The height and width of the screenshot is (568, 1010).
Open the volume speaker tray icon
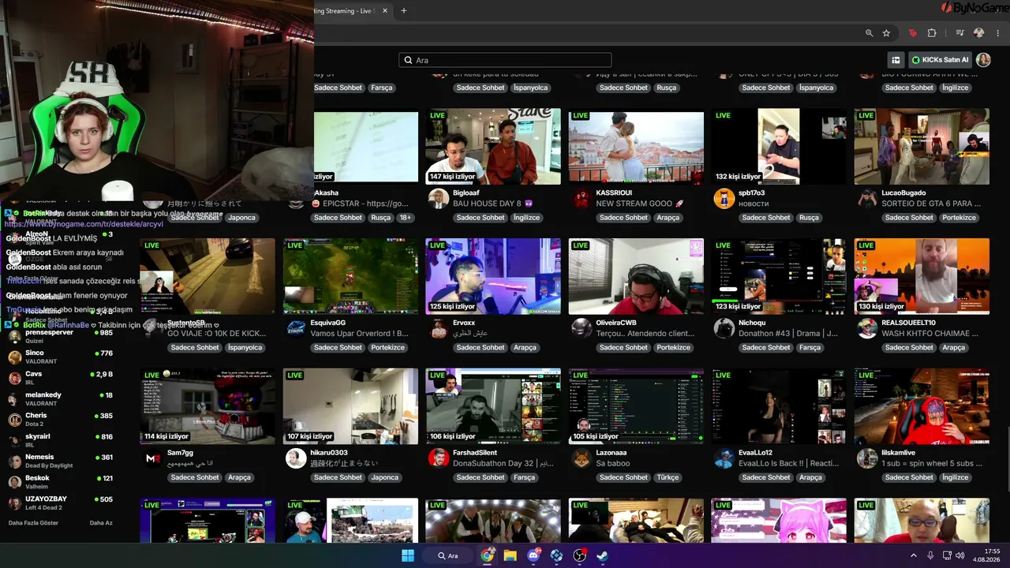(x=960, y=555)
